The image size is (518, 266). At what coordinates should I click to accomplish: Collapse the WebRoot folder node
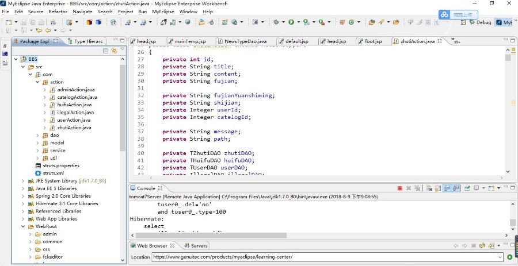click(23, 226)
